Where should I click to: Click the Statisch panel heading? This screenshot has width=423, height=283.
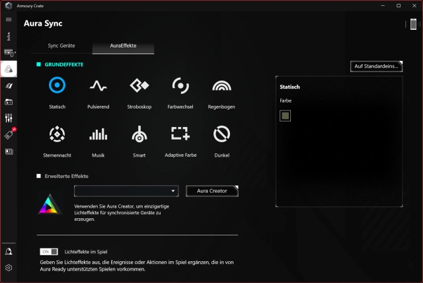pos(289,87)
